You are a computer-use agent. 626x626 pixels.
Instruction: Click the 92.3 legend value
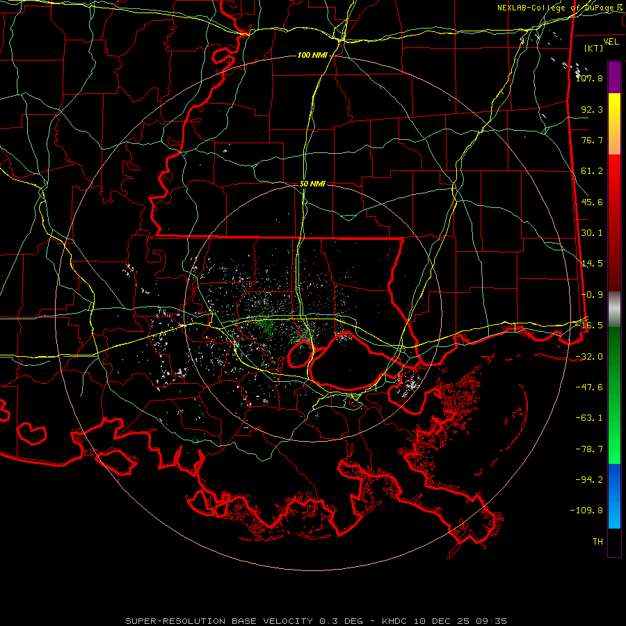click(x=592, y=109)
